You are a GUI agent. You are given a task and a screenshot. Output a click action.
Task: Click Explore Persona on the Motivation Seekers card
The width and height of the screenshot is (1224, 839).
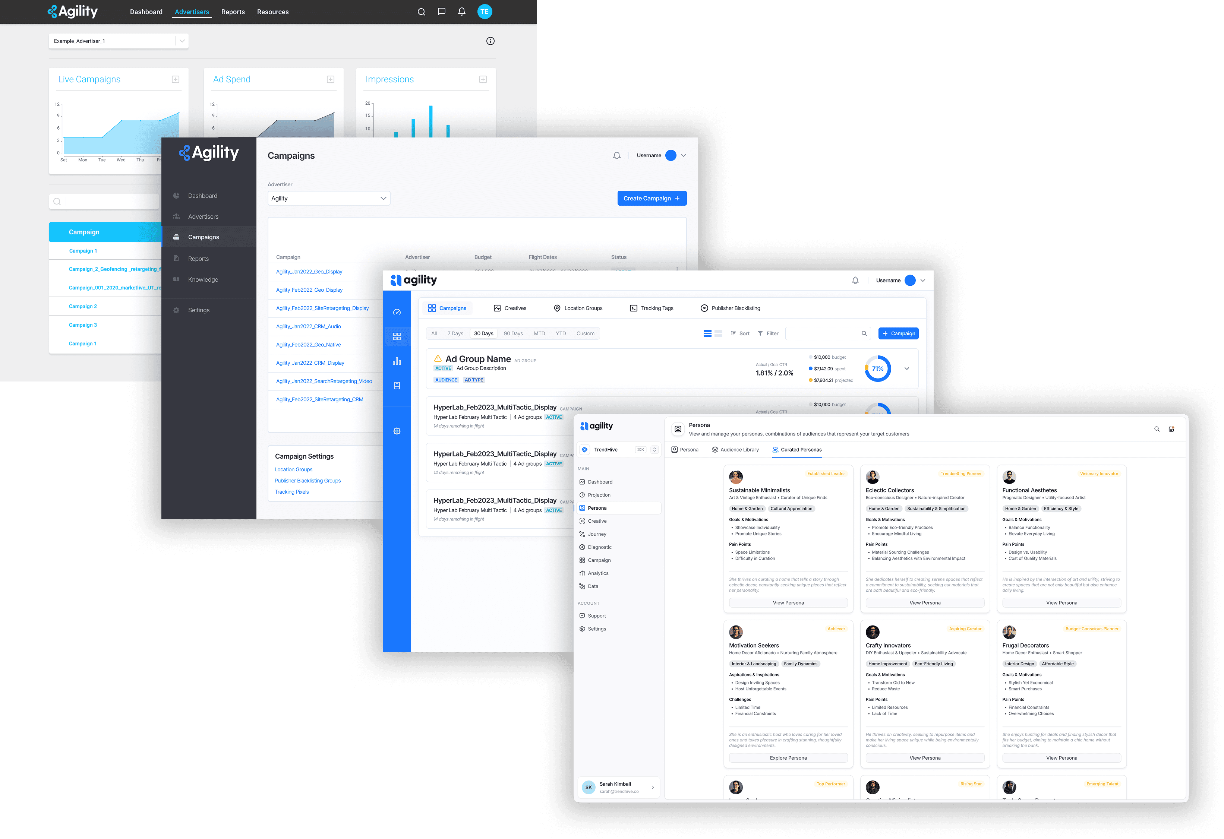(788, 759)
